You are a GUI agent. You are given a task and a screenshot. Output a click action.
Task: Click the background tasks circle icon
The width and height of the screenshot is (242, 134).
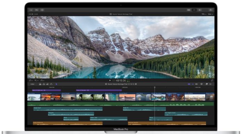tap(42, 10)
